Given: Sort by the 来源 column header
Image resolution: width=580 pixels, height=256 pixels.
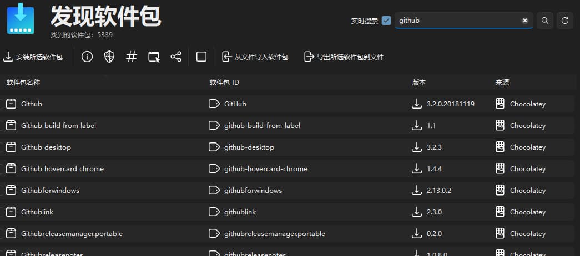Looking at the screenshot, I should [x=502, y=82].
